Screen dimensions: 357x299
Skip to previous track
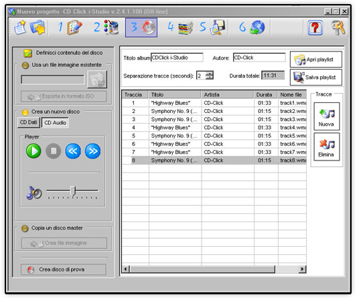[73, 151]
